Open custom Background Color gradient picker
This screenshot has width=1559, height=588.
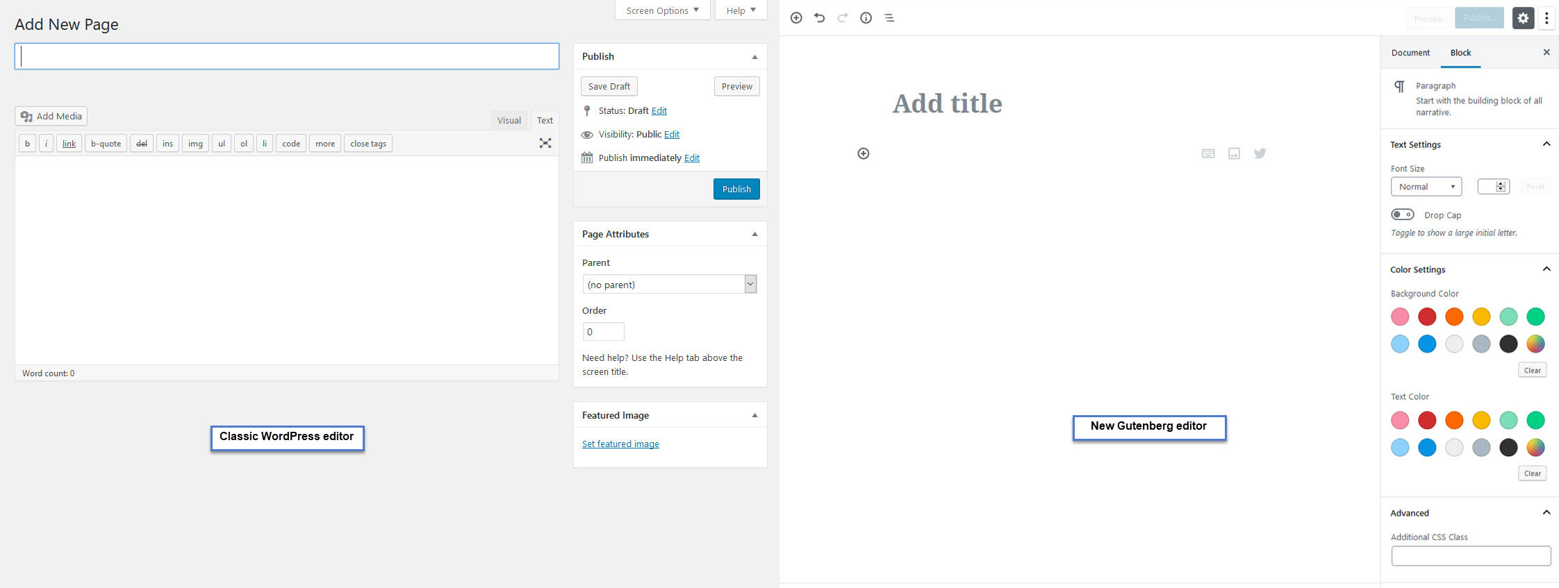1535,344
